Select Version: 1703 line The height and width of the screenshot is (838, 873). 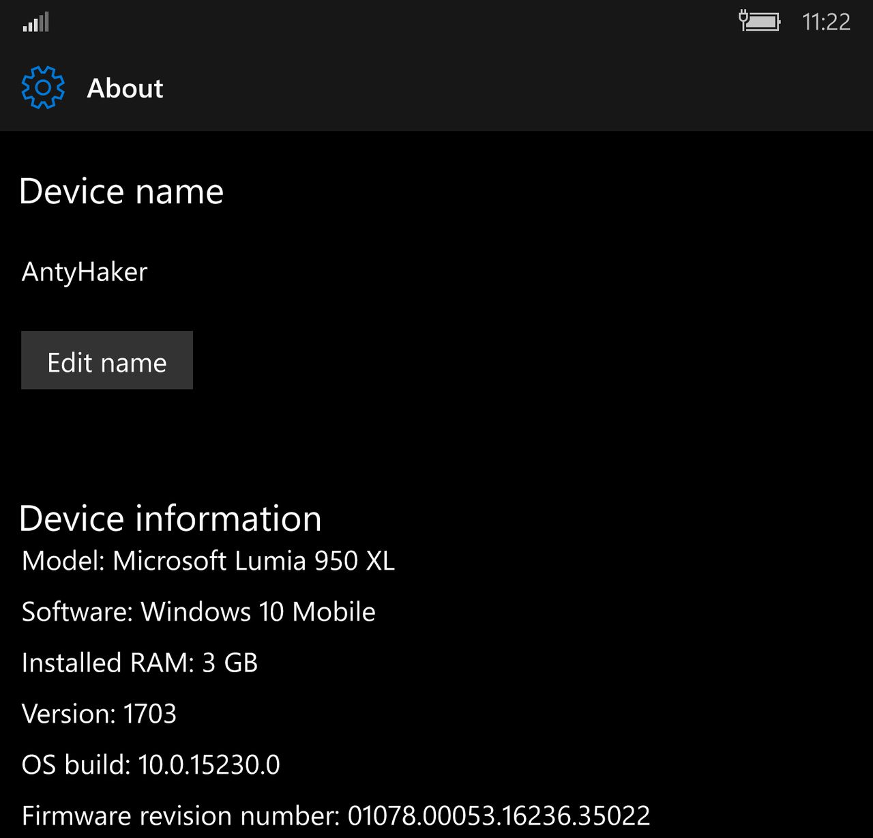[x=99, y=714]
